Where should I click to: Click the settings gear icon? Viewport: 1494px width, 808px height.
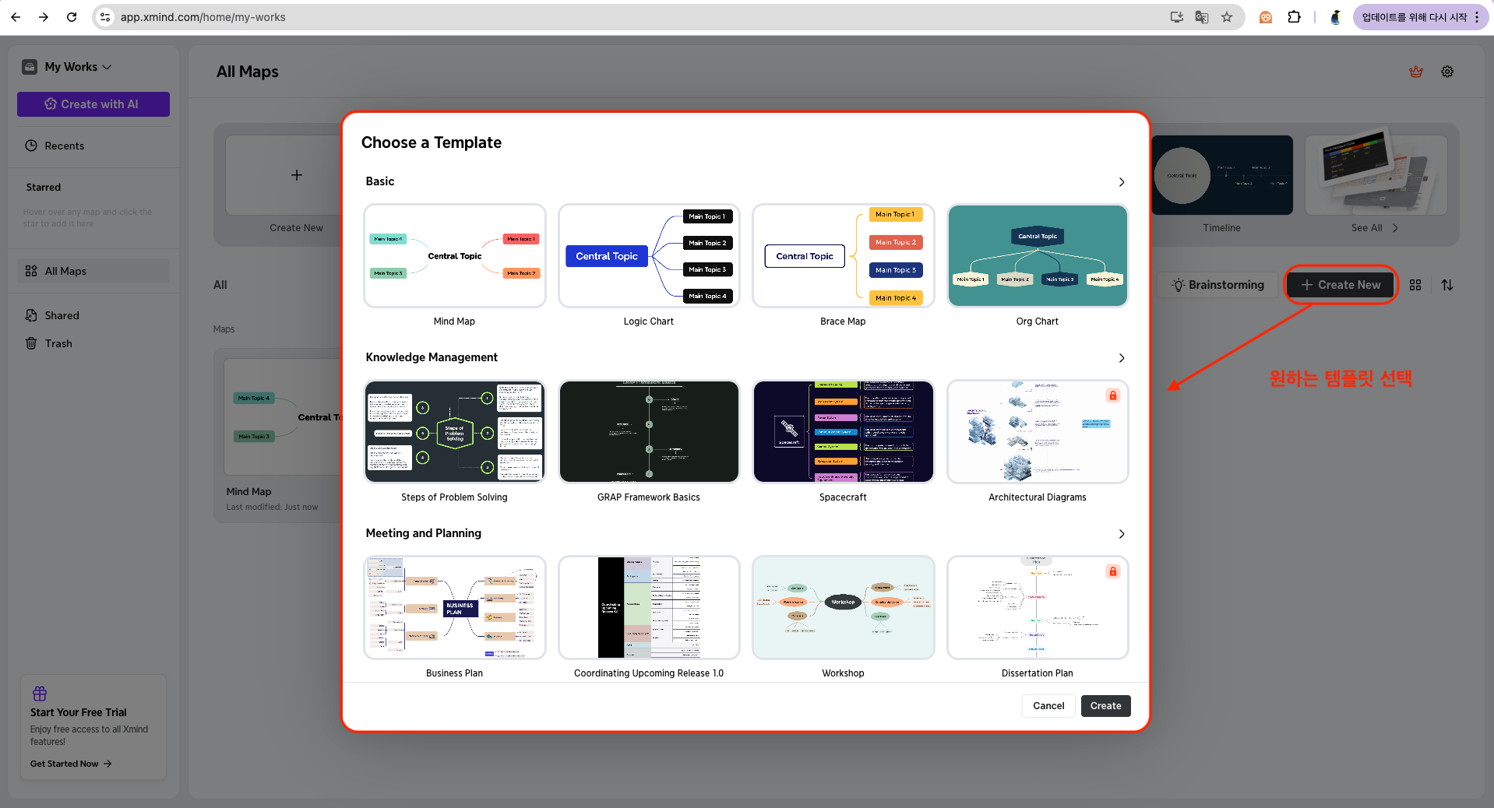click(x=1446, y=72)
